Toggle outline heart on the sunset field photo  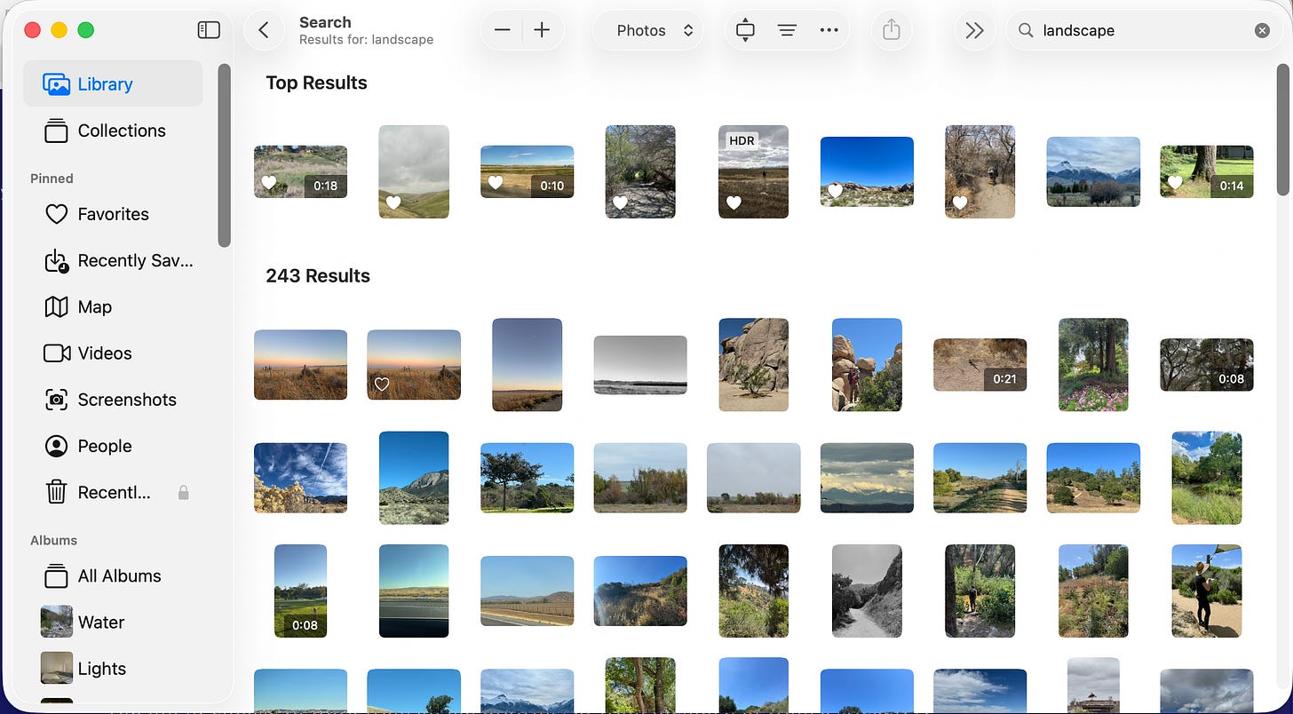[382, 384]
